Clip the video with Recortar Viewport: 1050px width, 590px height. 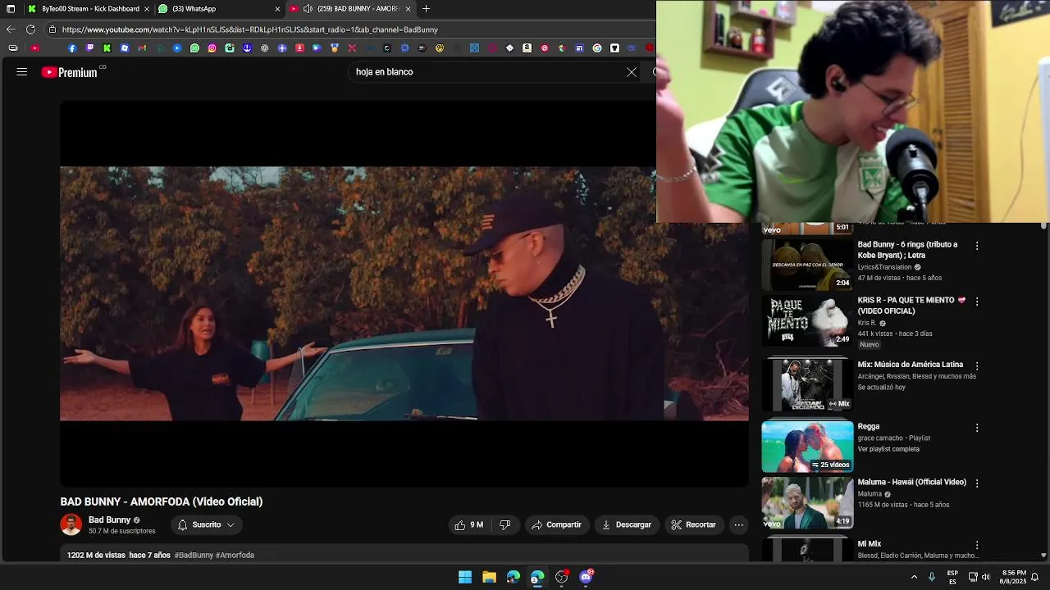tap(694, 524)
